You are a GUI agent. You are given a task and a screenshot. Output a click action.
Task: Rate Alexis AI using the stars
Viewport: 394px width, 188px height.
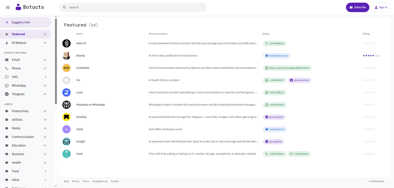click(x=368, y=43)
